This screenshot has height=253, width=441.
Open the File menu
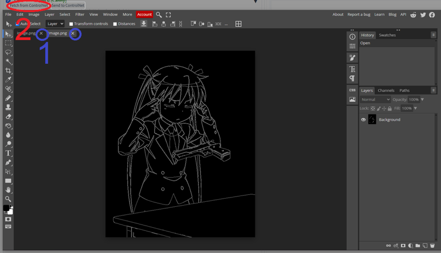click(8, 15)
